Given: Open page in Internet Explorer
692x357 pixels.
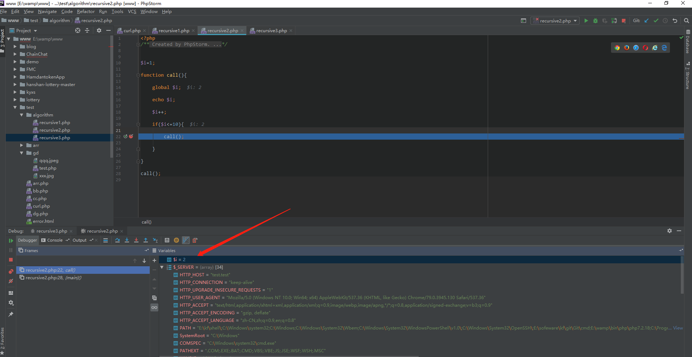Looking at the screenshot, I should click(655, 48).
